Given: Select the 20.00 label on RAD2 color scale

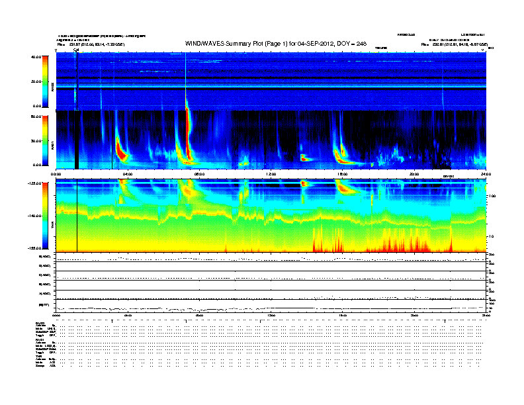Looking at the screenshot, I should click(36, 81).
